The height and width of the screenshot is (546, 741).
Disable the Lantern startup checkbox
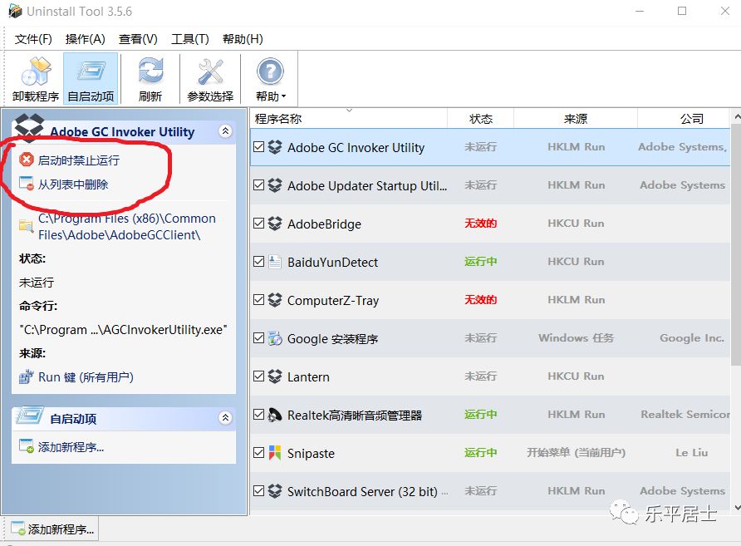[x=259, y=376]
